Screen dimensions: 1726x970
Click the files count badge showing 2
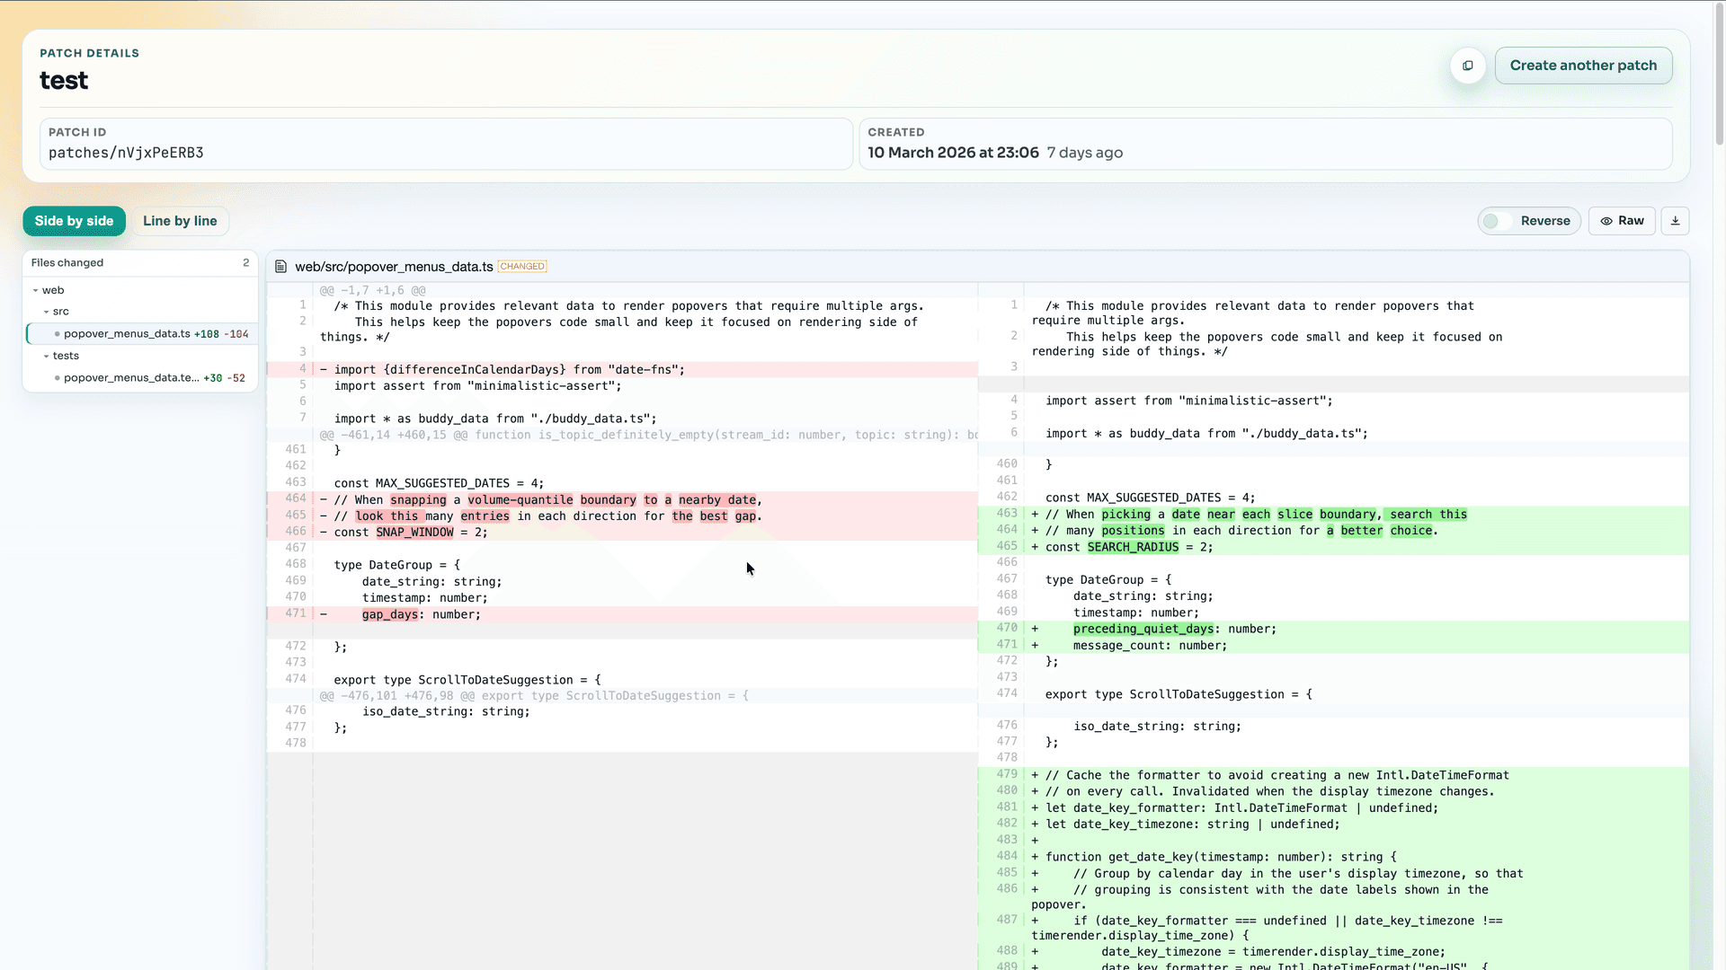[x=245, y=262]
